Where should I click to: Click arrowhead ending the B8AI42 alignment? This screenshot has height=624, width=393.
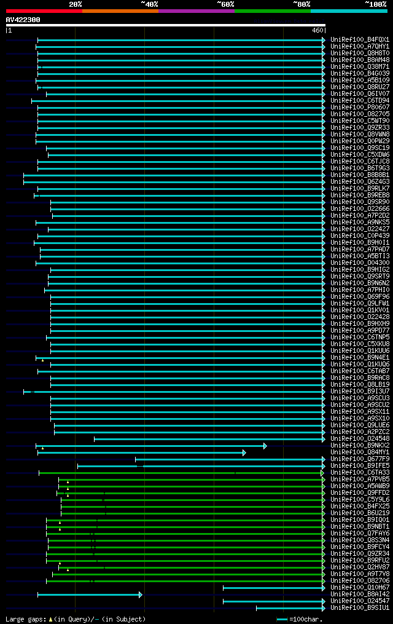140,595
